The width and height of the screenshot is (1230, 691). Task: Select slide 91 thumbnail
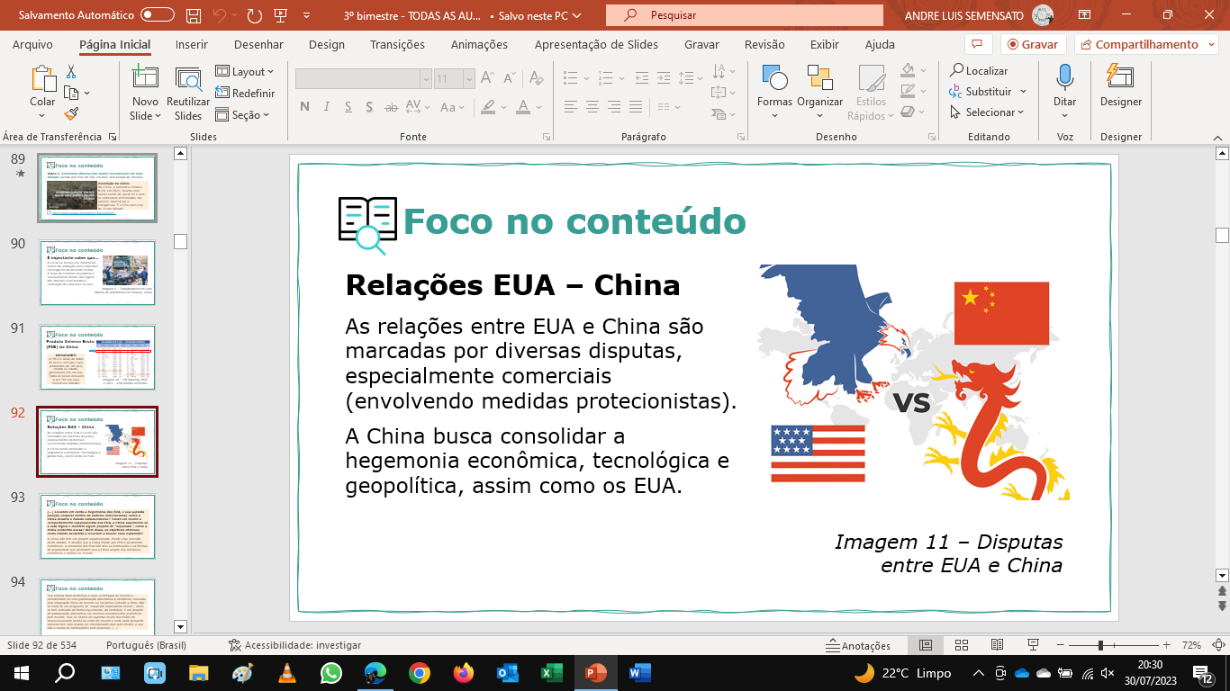tap(97, 357)
